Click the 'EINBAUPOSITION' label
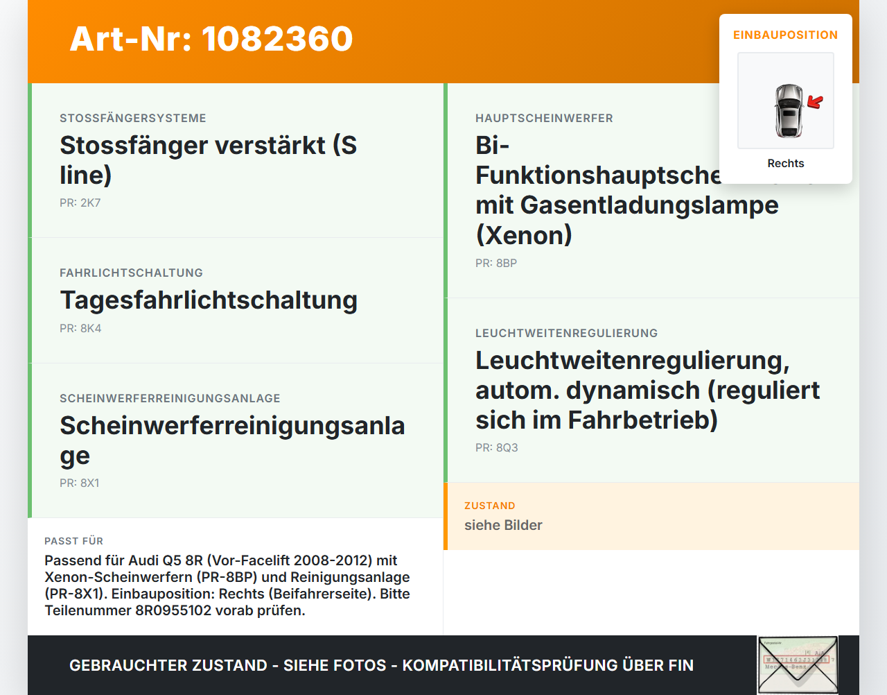 coord(786,35)
